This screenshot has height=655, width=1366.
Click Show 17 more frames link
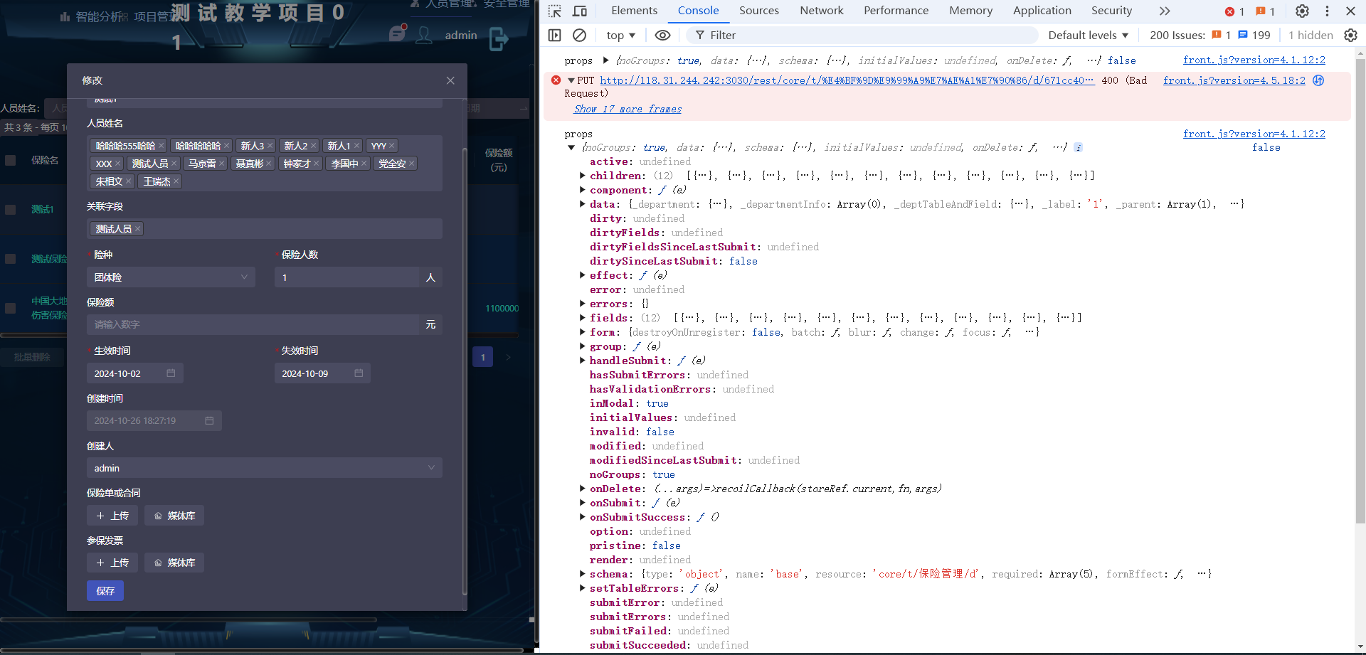(x=628, y=109)
